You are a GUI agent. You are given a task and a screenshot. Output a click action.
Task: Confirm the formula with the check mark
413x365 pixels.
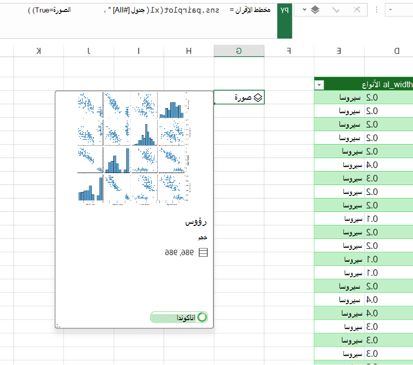pos(336,10)
